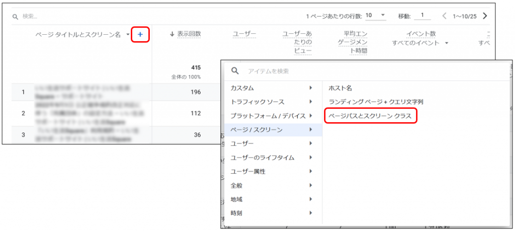This screenshot has height=231, width=515.
Task: Click the ユーザー column header
Action: 244,34
